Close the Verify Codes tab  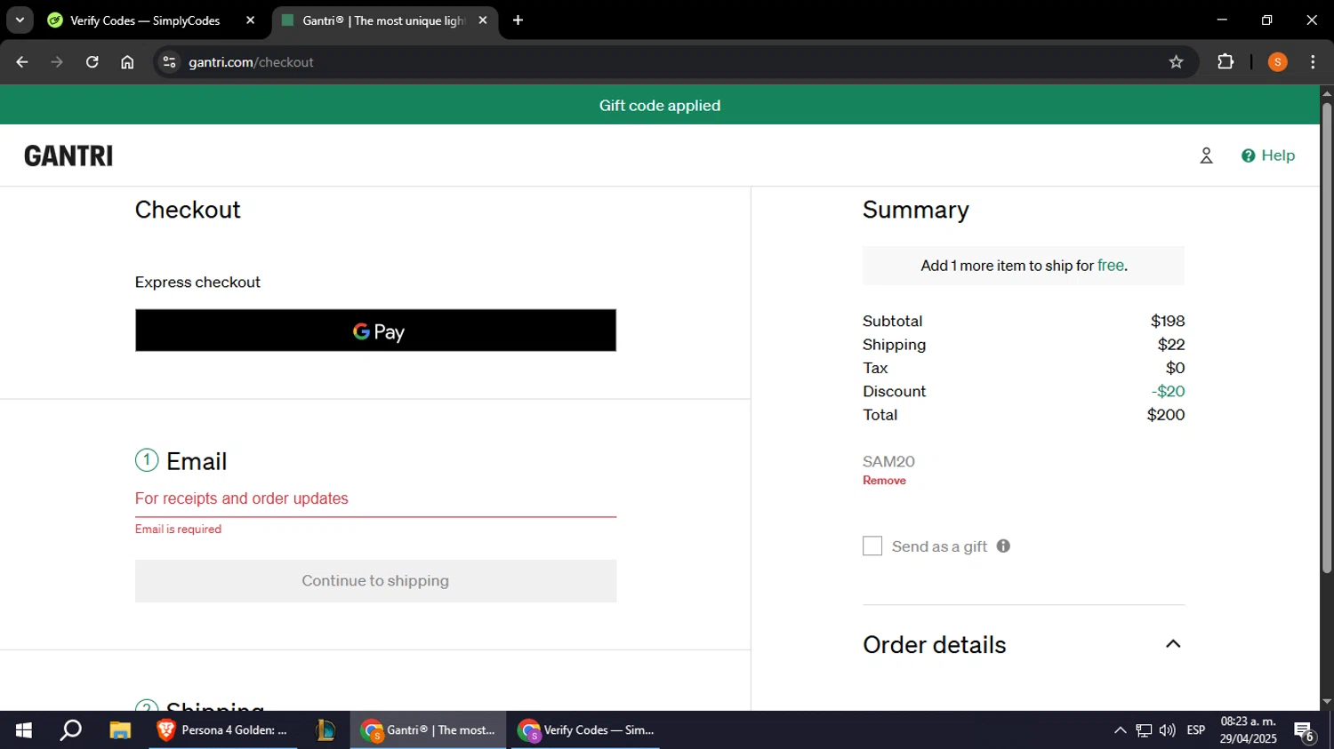pos(250,20)
